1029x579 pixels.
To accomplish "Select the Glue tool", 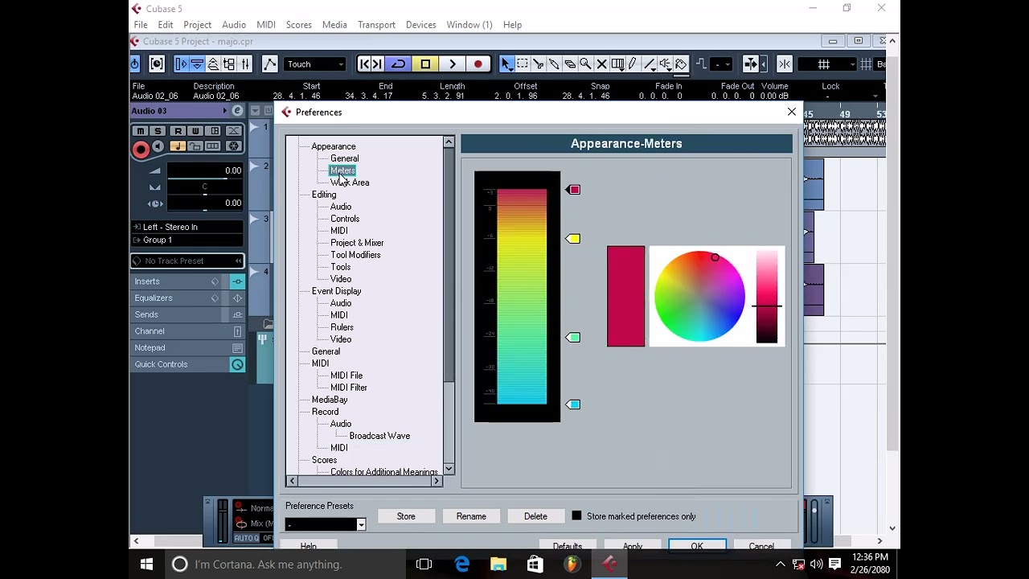I will pyautogui.click(x=554, y=64).
